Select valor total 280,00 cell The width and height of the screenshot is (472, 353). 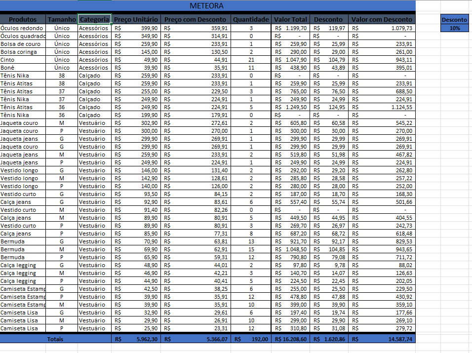[290, 186]
